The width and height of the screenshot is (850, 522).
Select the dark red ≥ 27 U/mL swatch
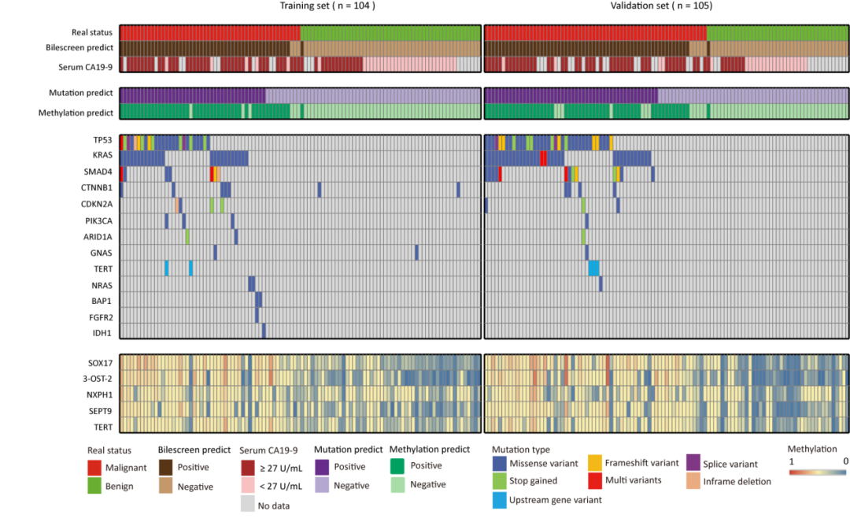248,468
